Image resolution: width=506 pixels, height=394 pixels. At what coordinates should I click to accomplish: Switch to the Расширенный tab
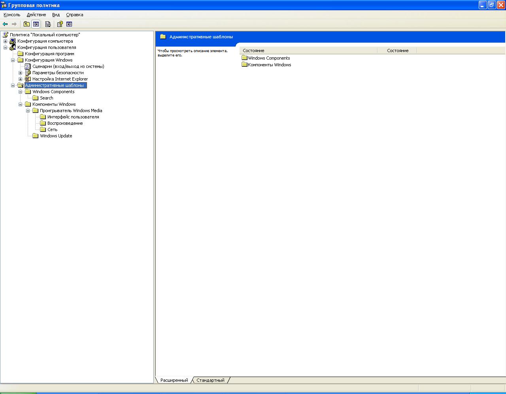[174, 380]
